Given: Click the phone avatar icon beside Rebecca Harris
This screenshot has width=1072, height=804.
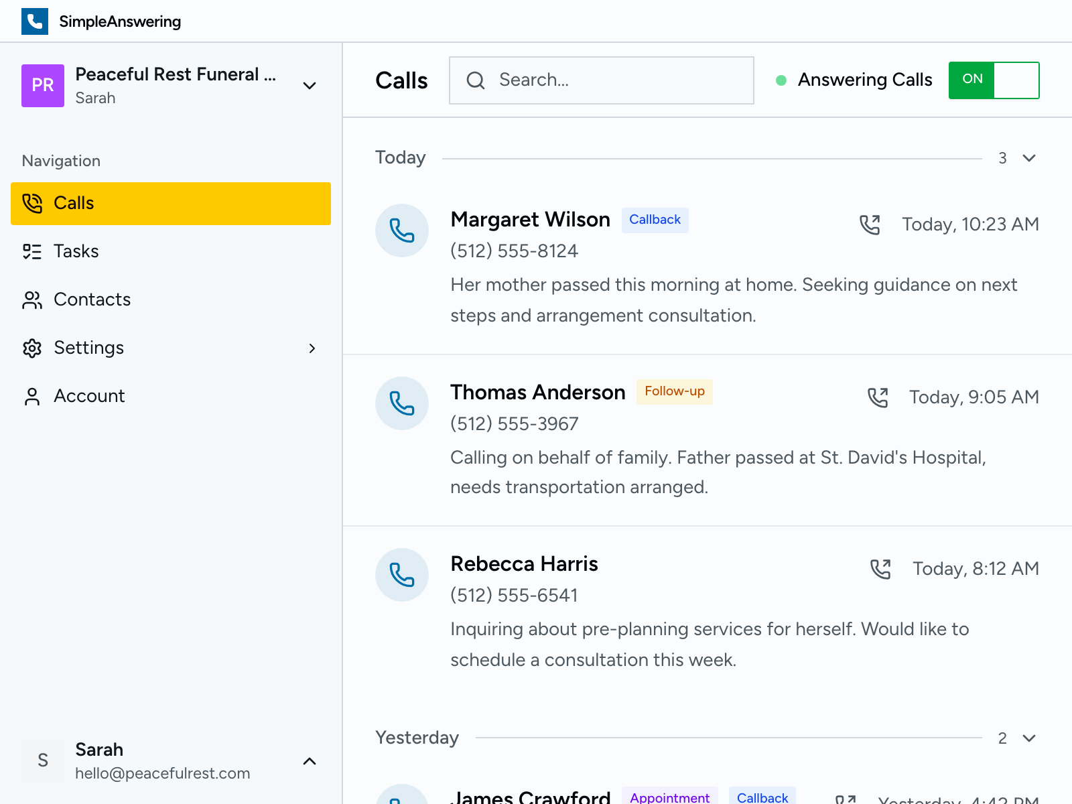Looking at the screenshot, I should pyautogui.click(x=401, y=575).
